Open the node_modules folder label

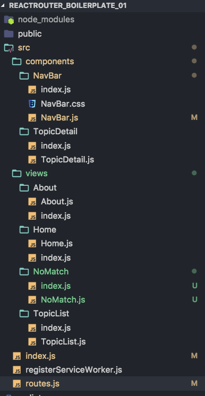pyautogui.click(x=46, y=20)
